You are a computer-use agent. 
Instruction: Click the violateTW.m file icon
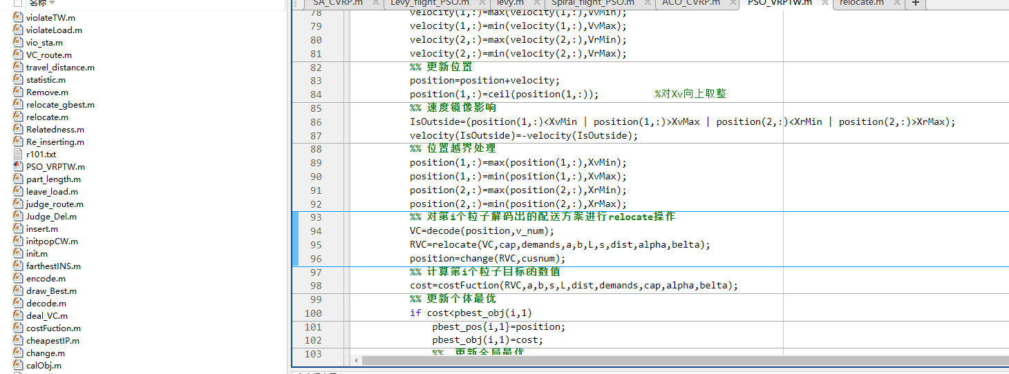(x=19, y=18)
